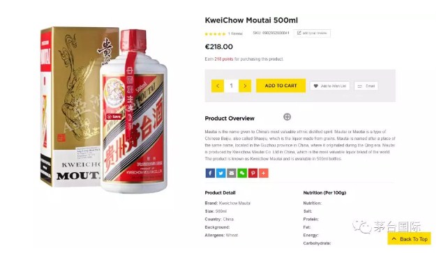Click the Pinterest Save badge on bottle
This screenshot has width=448, height=253.
[114, 116]
